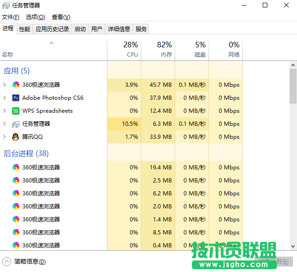This screenshot has height=272, width=297.
Task: Switch to the 启动 tab
Action: pyautogui.click(x=80, y=29)
